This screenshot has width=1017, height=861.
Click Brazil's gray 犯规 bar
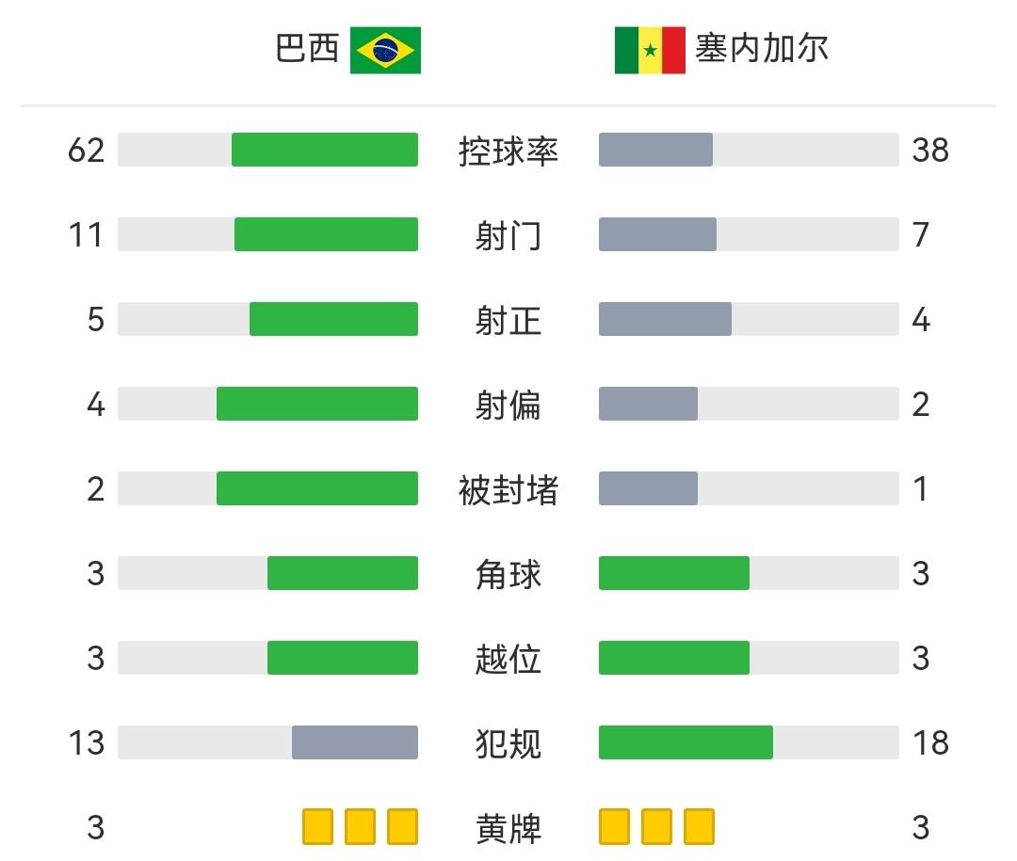355,742
